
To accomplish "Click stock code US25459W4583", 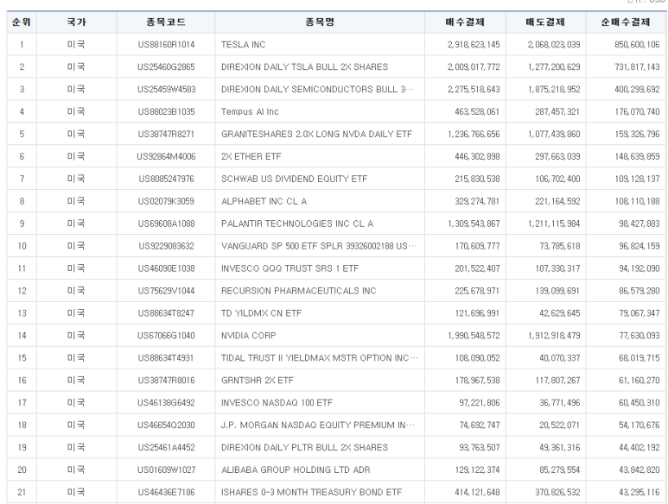I will pos(166,89).
